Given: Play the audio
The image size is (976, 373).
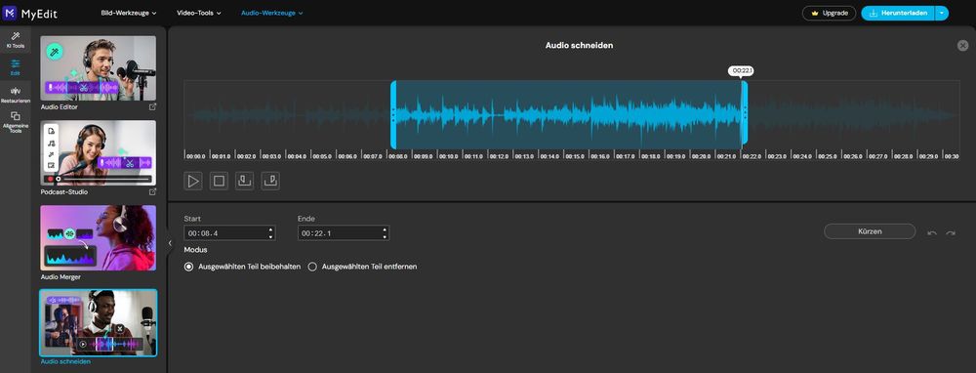Looking at the screenshot, I should (193, 182).
